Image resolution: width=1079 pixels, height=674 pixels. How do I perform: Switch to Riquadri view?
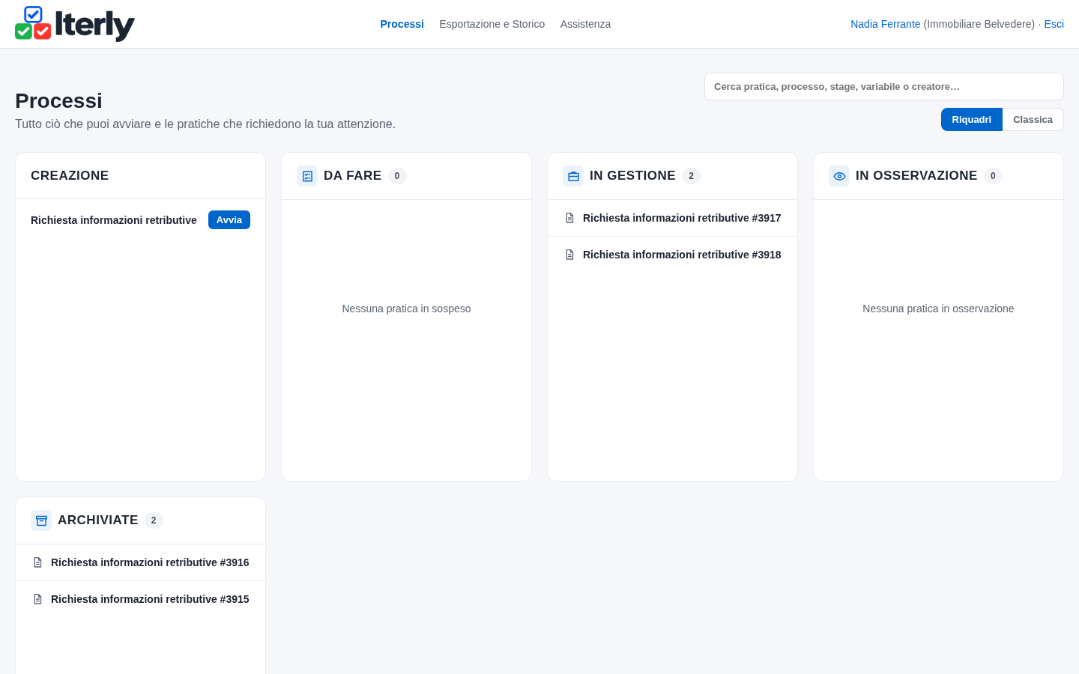coord(971,120)
